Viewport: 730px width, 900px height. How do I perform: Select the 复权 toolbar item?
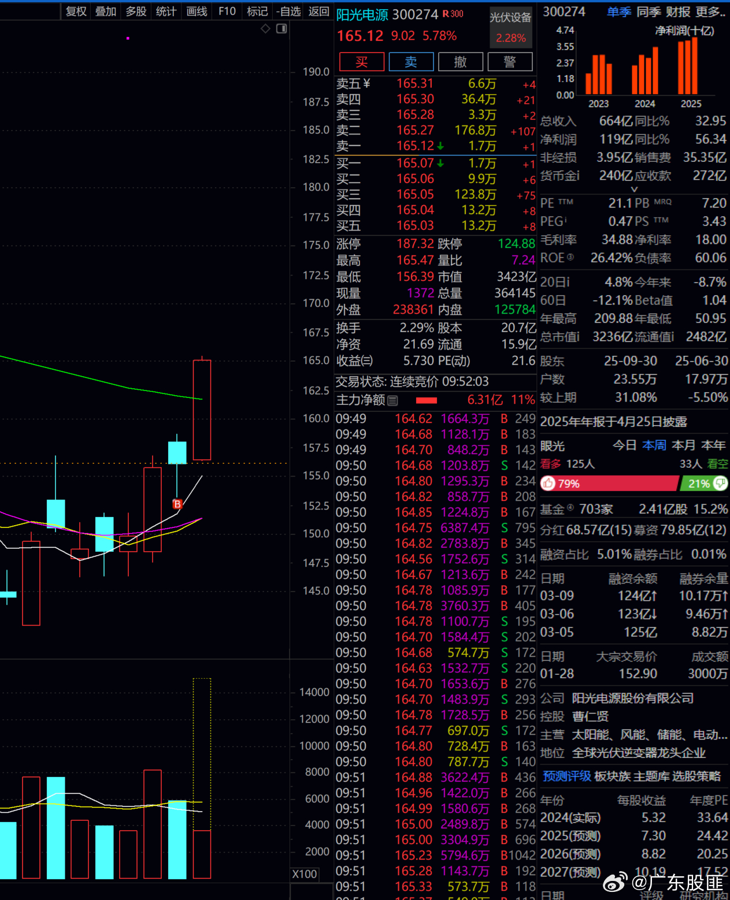[x=76, y=12]
